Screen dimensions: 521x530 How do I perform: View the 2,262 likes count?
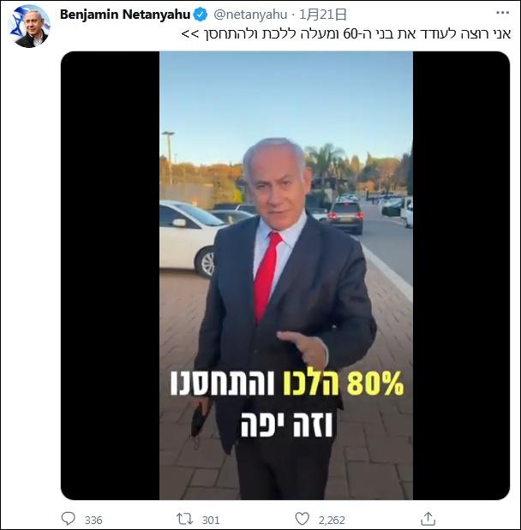pyautogui.click(x=332, y=520)
